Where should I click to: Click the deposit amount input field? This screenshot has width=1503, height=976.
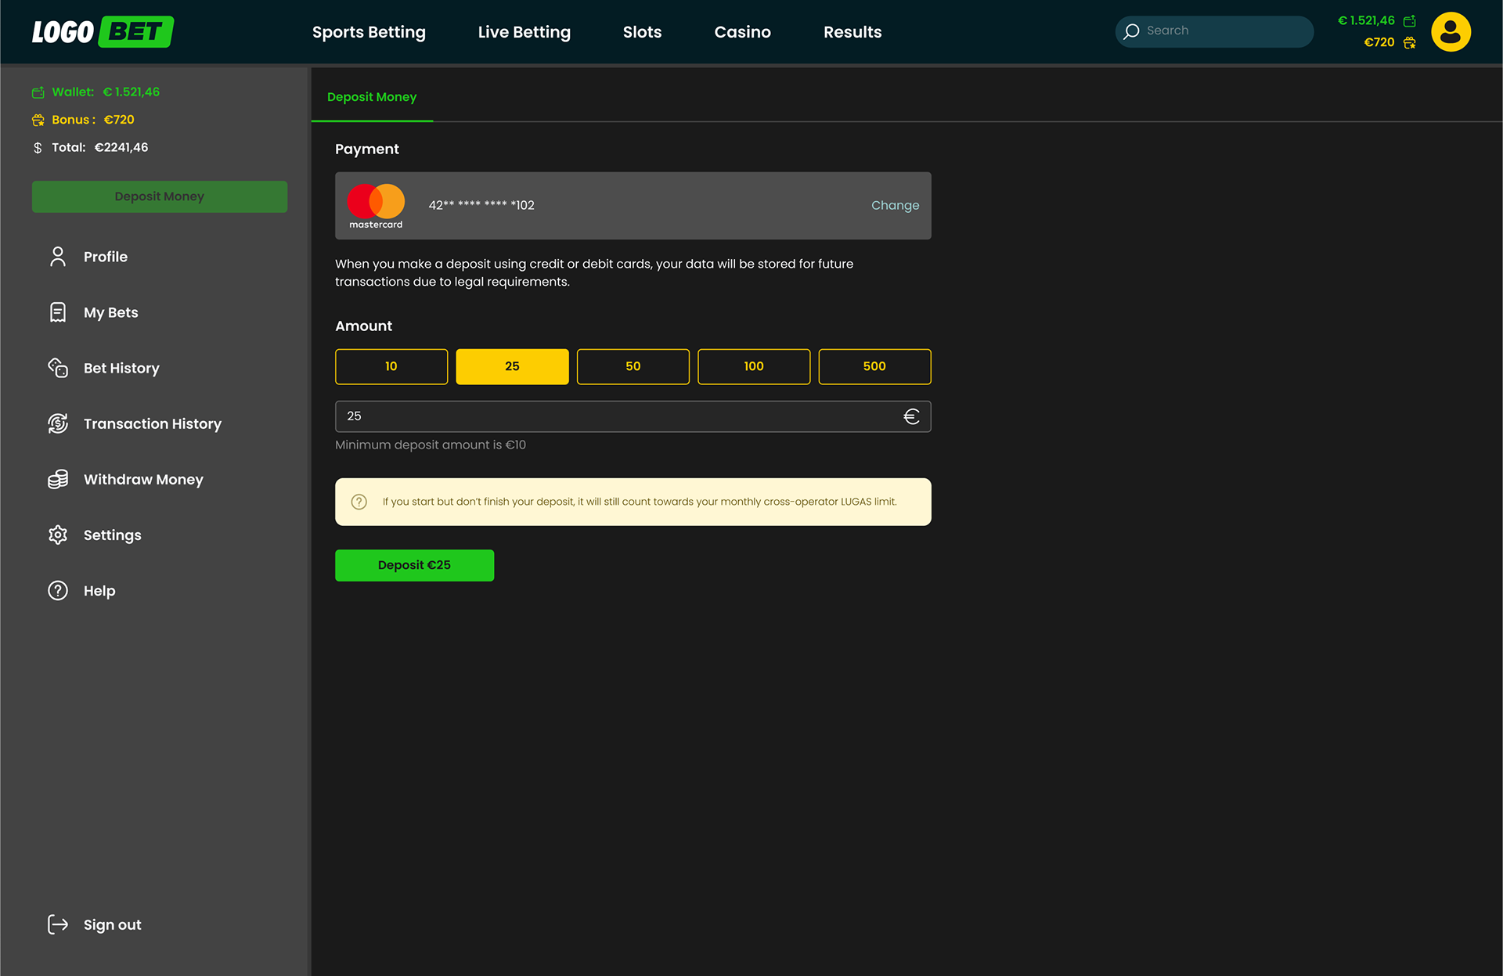pos(618,416)
